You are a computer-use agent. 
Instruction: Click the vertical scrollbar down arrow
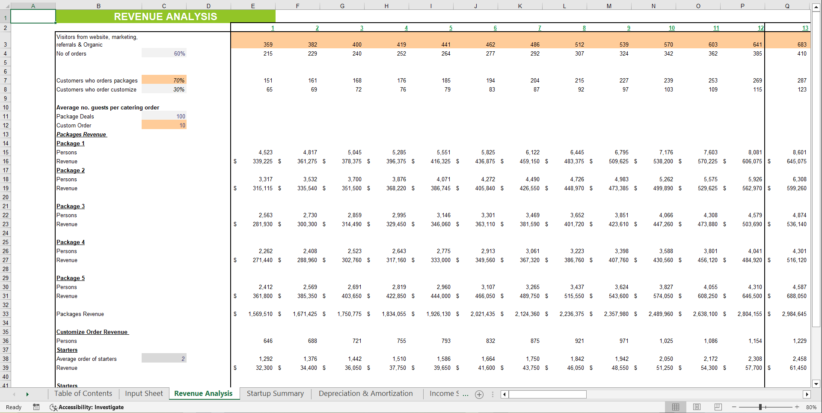pos(816,384)
